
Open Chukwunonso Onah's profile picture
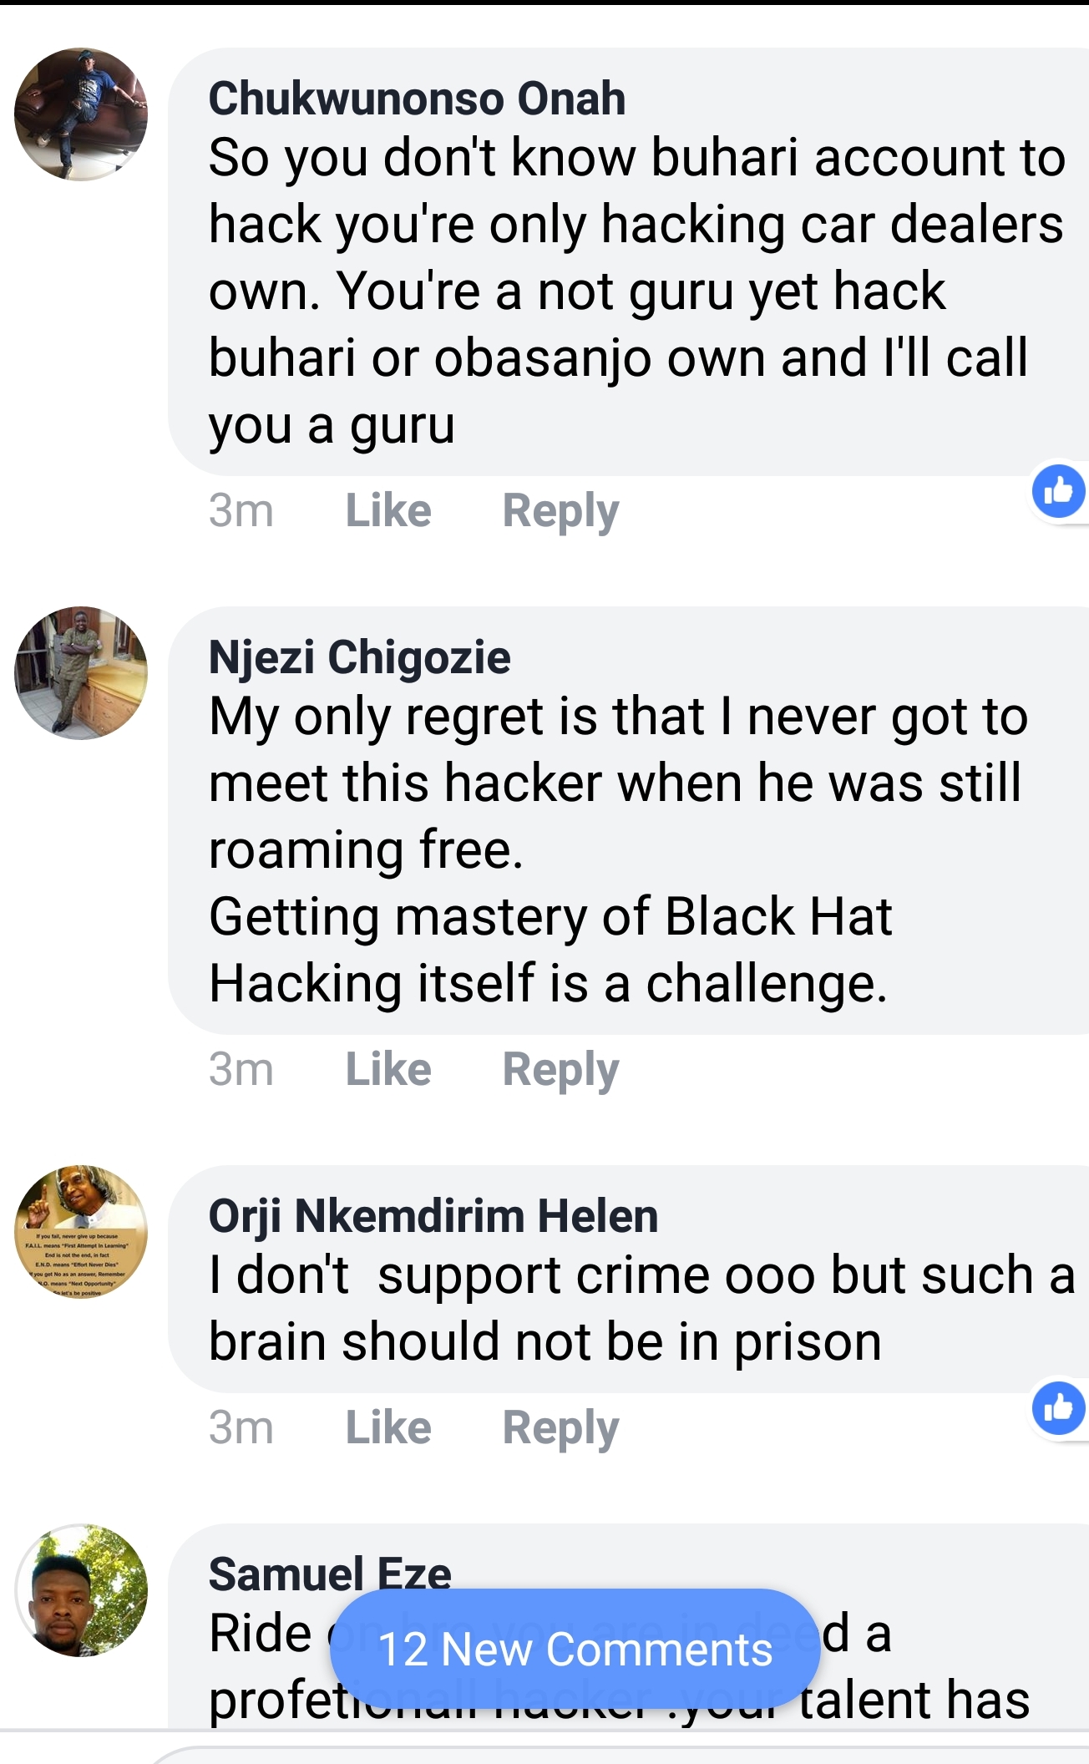[x=81, y=114]
